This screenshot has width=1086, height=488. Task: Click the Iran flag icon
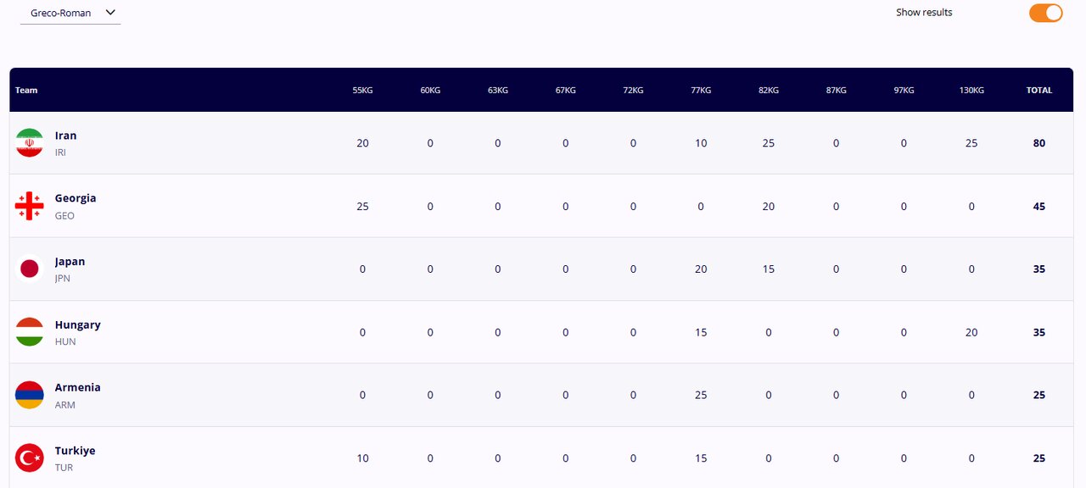(x=30, y=143)
